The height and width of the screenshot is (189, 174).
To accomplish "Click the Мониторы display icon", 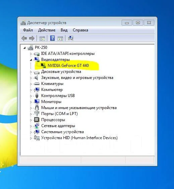I will point(37,102).
